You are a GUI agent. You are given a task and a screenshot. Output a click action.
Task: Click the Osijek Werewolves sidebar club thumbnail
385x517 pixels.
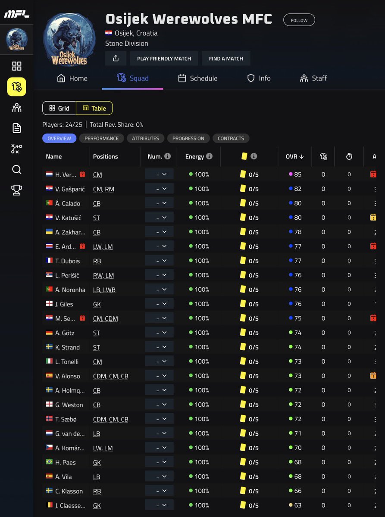point(16,40)
